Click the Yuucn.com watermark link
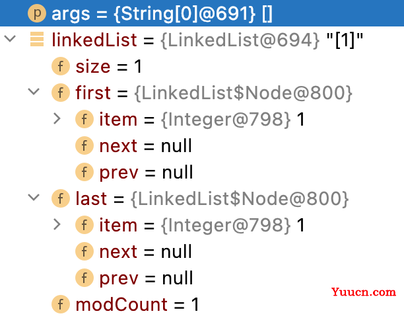 coord(364,292)
